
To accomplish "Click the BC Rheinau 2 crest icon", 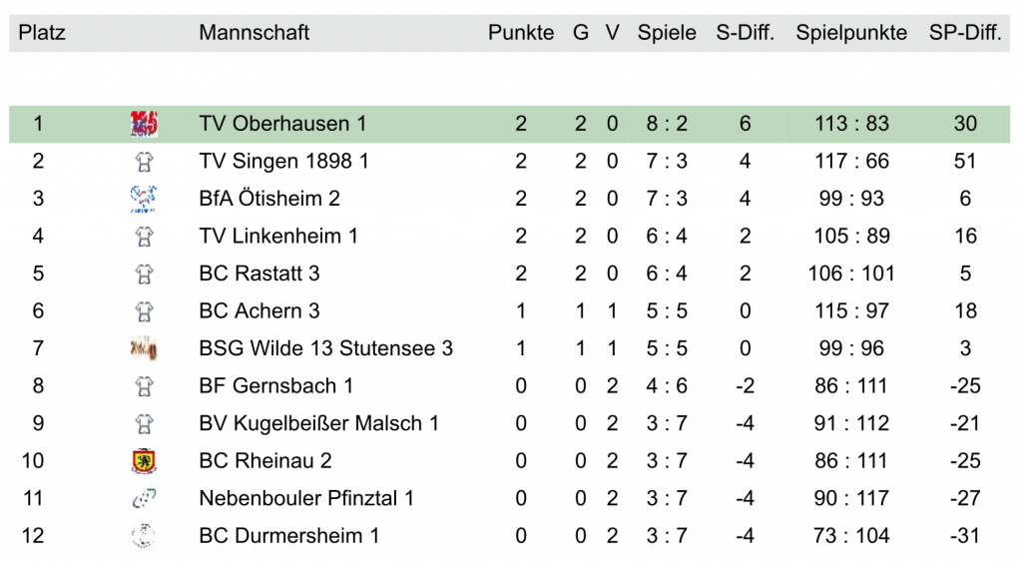I will click(144, 461).
